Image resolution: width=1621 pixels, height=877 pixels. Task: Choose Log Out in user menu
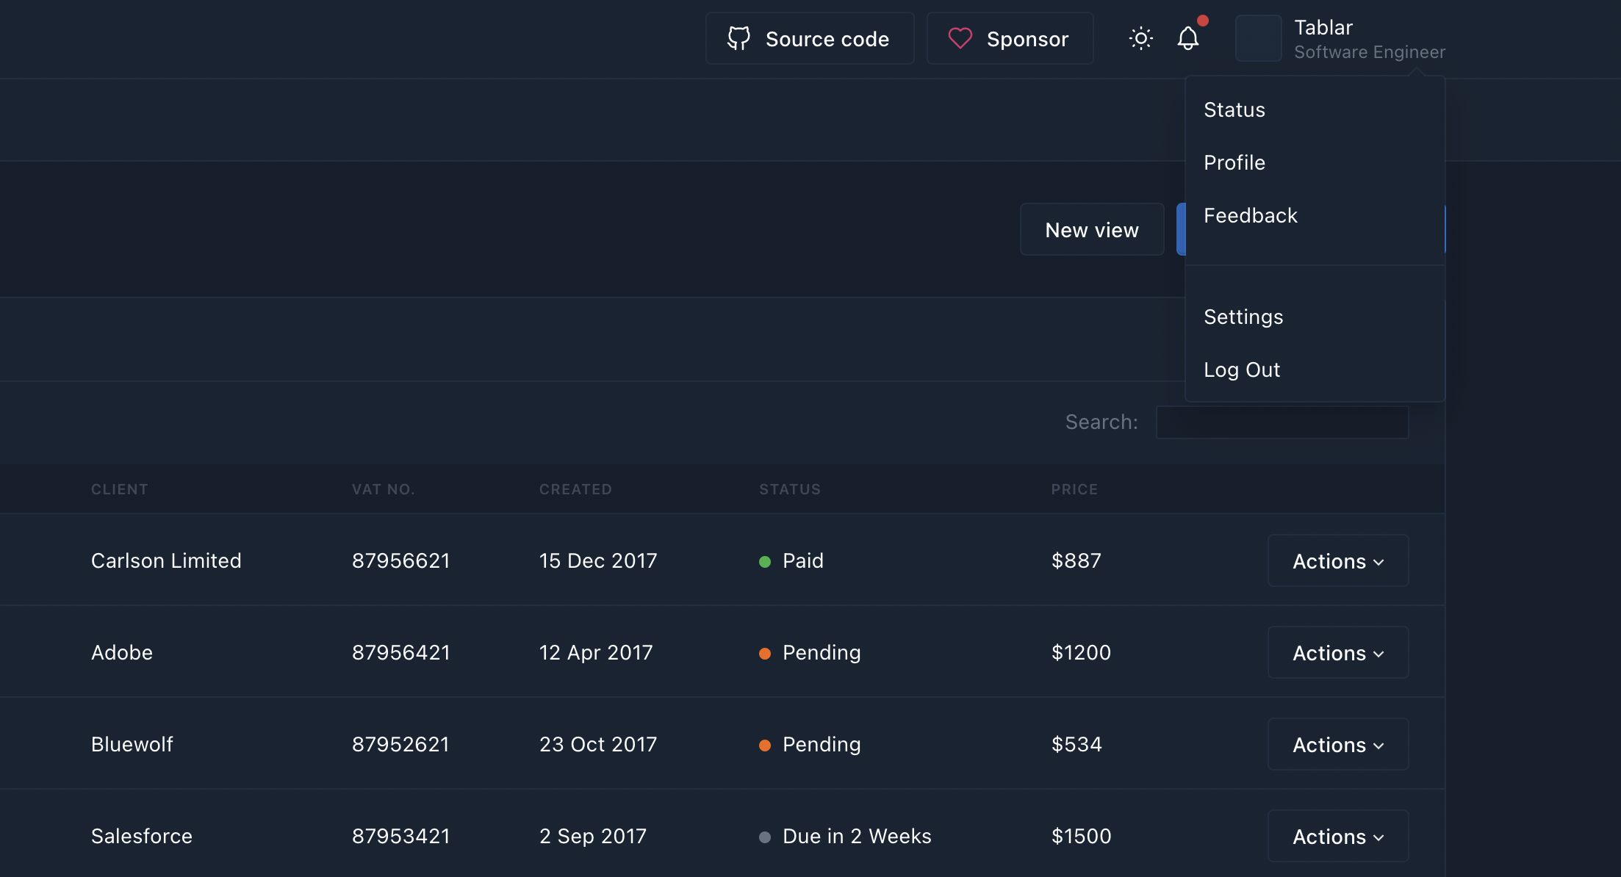tap(1315, 370)
